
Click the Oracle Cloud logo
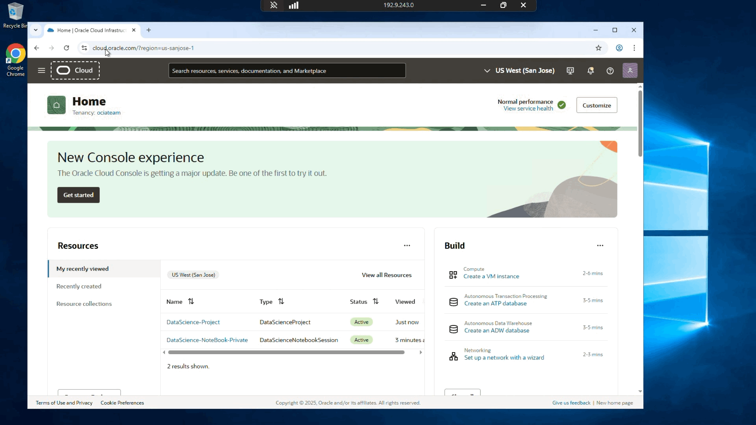(x=75, y=70)
